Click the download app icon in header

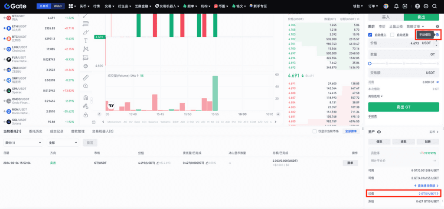405,6
